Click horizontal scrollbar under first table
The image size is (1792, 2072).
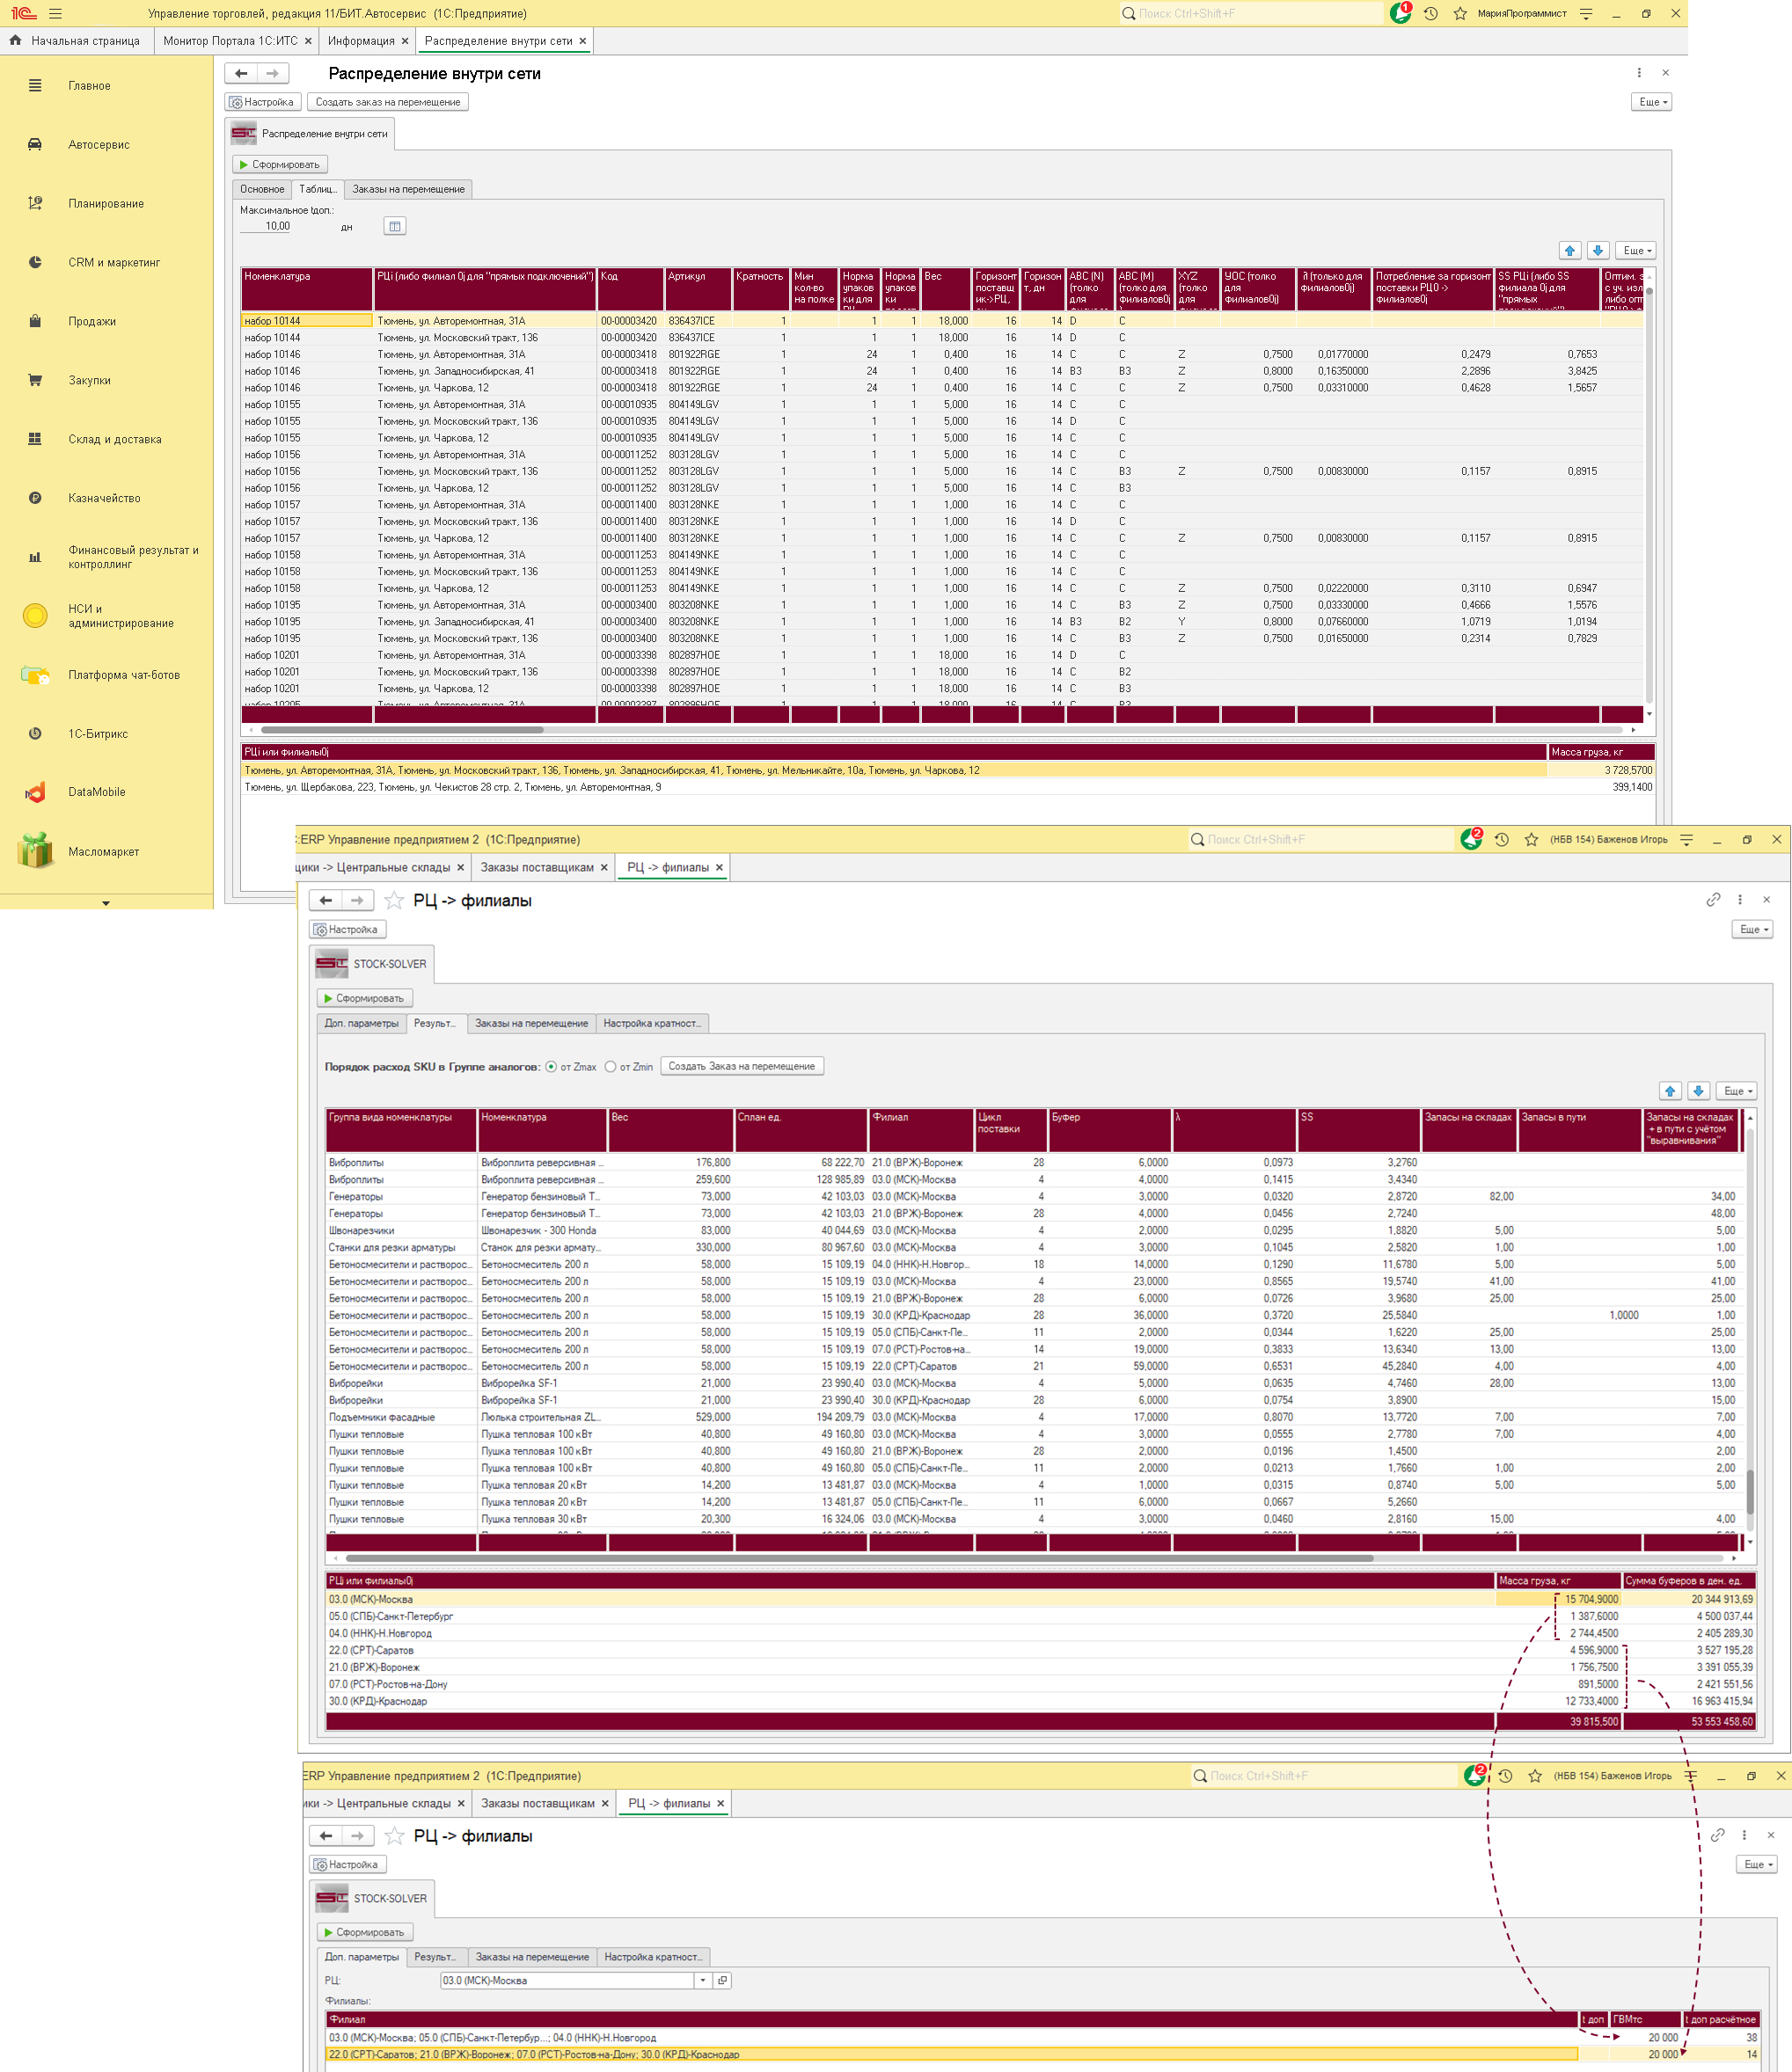(400, 730)
